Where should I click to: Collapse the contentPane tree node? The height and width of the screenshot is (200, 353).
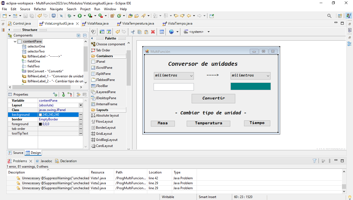(15, 41)
